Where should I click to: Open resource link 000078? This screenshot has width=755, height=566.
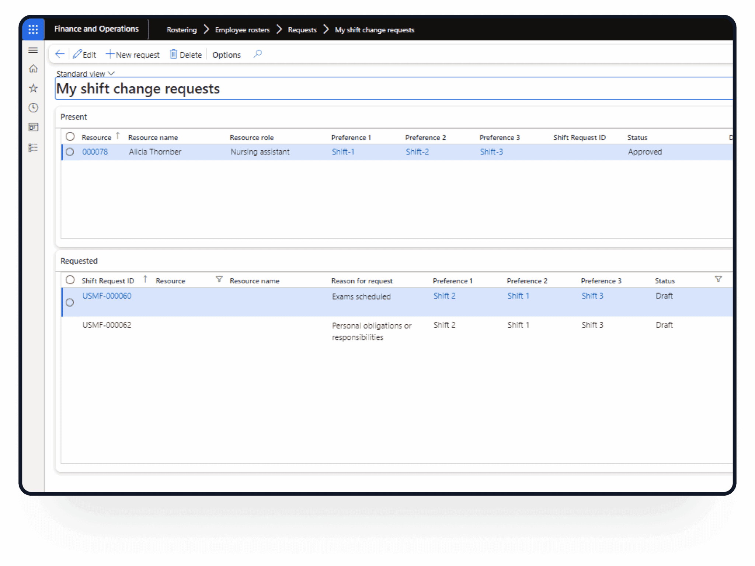point(95,152)
